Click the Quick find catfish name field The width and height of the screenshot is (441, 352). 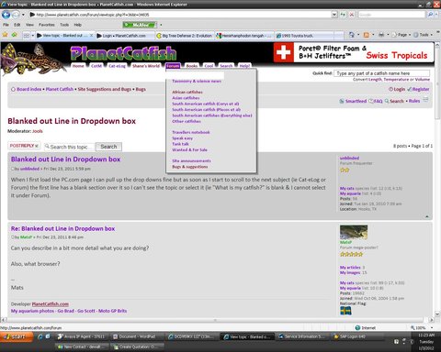pyautogui.click(x=381, y=73)
